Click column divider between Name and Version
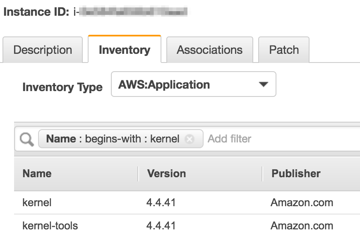 coord(138,174)
